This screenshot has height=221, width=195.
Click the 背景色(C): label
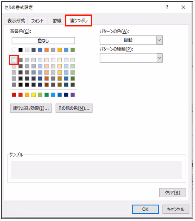pyautogui.click(x=20, y=31)
